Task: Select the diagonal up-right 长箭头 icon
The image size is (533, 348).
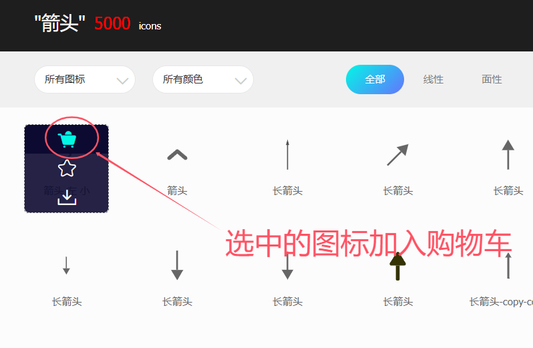Action: coord(397,155)
